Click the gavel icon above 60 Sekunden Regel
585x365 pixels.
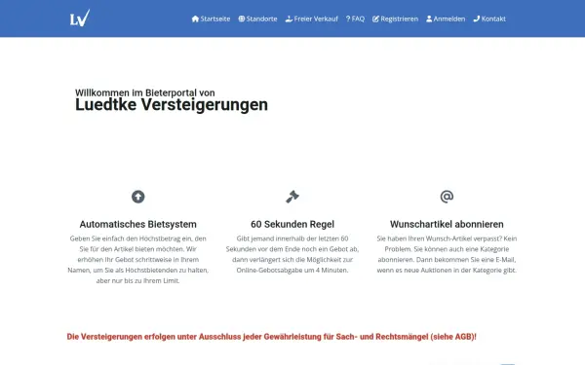click(x=292, y=197)
